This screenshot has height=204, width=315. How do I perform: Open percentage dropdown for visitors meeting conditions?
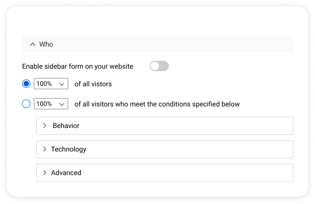(x=51, y=104)
